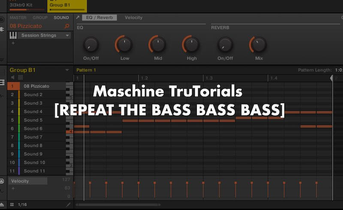The image size is (343, 210).
Task: Open the EQ / Reverb parameter page
Action: [x=99, y=18]
